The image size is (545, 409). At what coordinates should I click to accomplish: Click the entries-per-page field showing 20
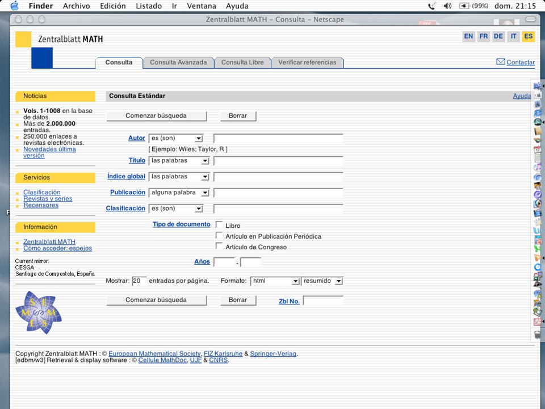139,281
